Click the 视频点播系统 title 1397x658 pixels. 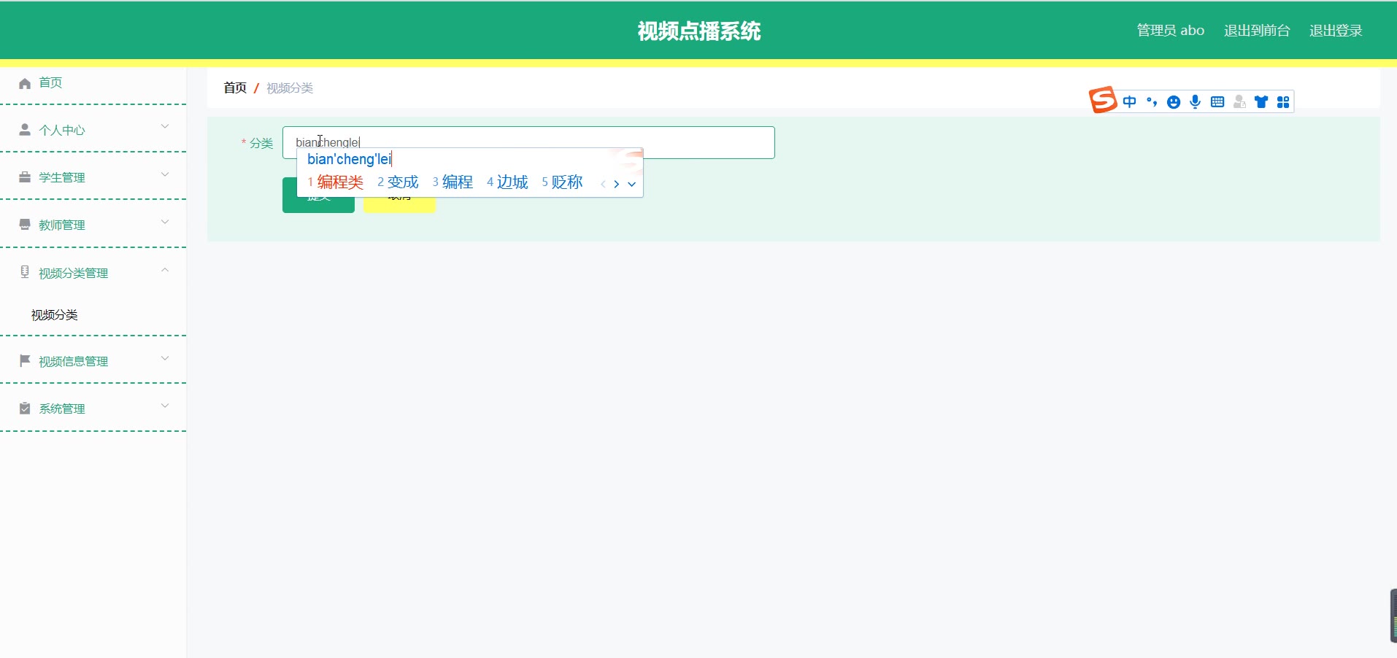click(698, 31)
